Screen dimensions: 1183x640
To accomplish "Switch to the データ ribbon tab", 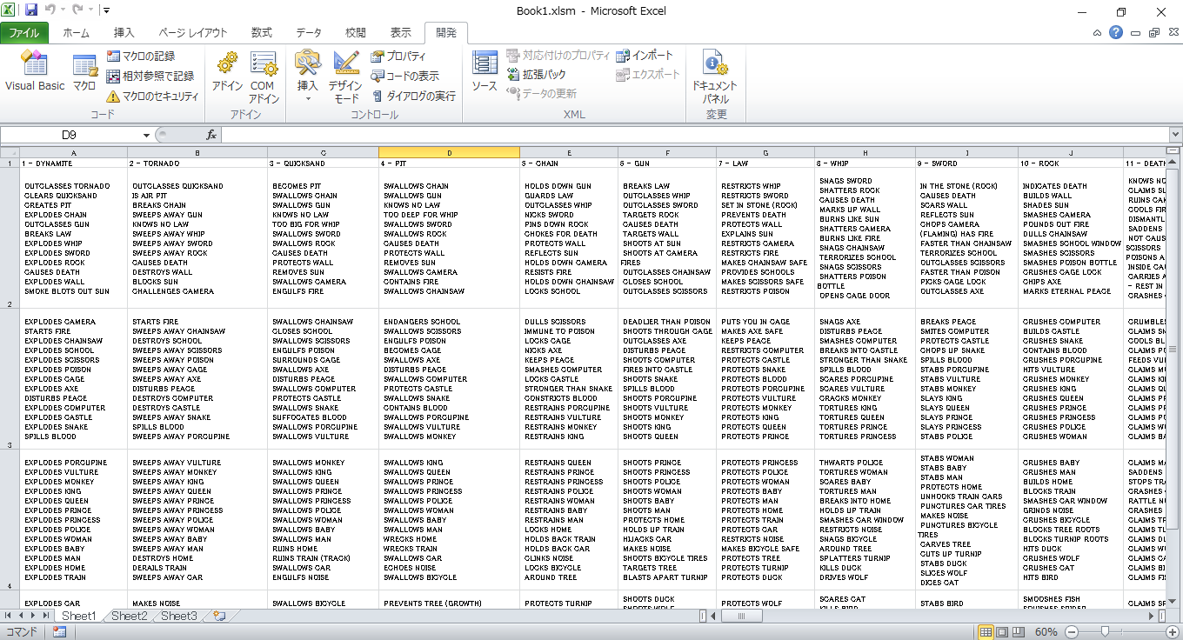I will point(309,33).
